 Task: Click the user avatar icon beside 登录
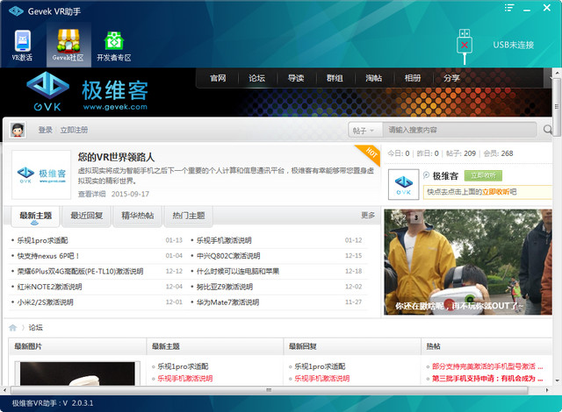coord(17,130)
